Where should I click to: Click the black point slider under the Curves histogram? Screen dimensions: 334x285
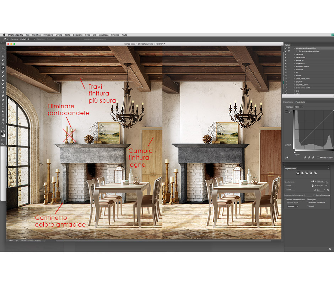pos(295,152)
